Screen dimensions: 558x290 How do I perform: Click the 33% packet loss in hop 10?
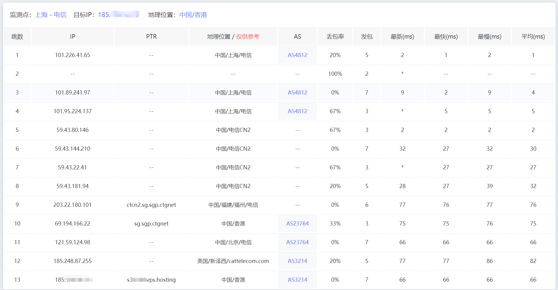[x=335, y=223]
